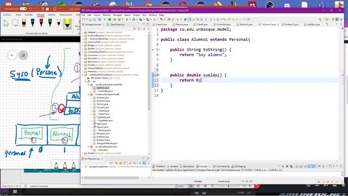Maximize the Package Explorer view

click(x=147, y=24)
